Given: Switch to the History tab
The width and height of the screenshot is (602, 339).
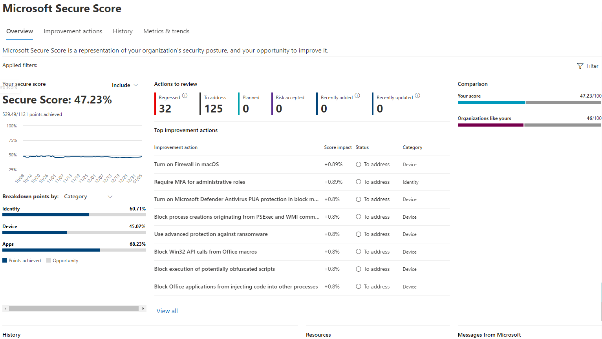Looking at the screenshot, I should pos(122,31).
